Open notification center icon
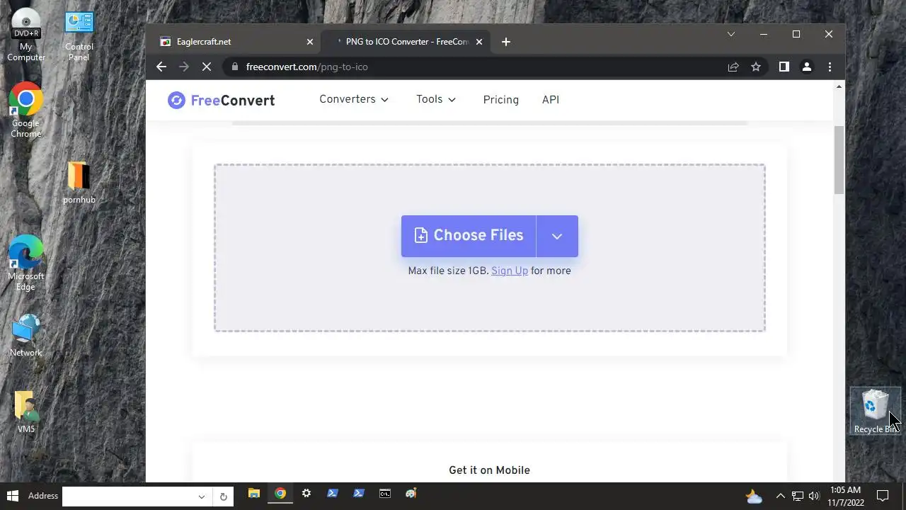The width and height of the screenshot is (906, 510). (883, 496)
